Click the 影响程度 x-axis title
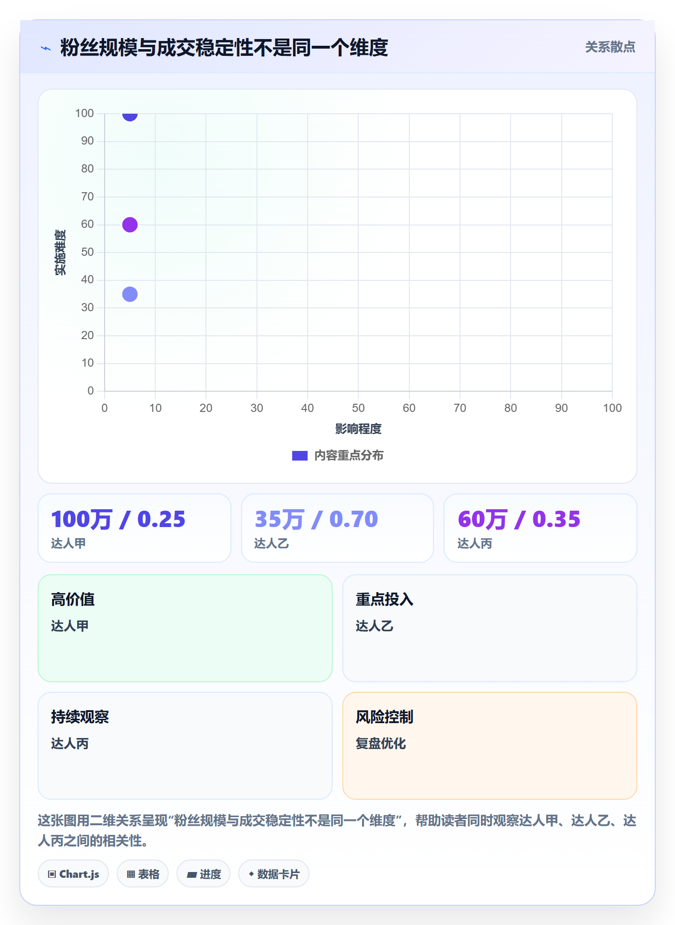Screen dimensions: 675x925 tap(358, 429)
